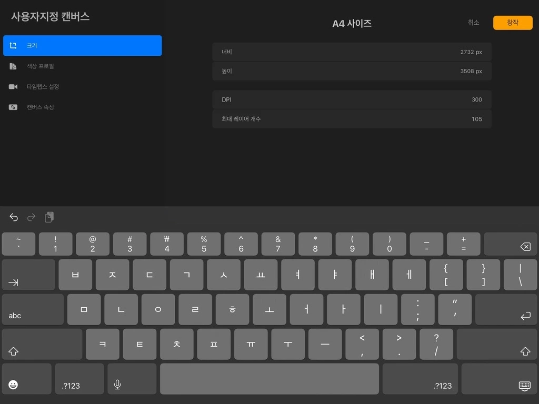Switch keyboard to abc English layout
Image resolution: width=539 pixels, height=404 pixels.
[33, 309]
